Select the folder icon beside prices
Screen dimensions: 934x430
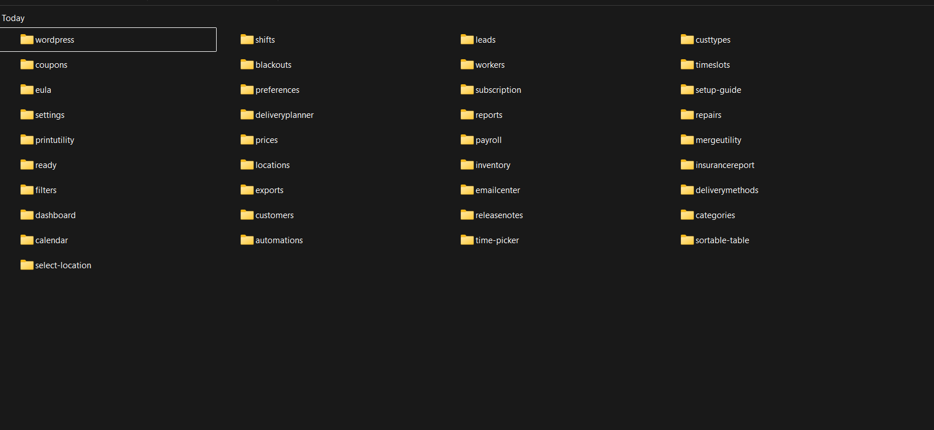(247, 140)
